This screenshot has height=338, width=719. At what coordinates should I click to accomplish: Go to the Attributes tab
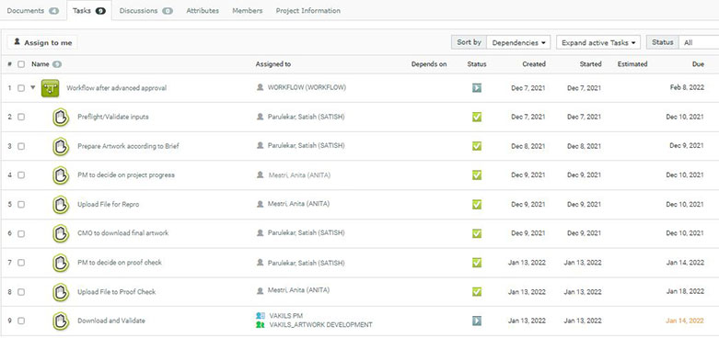[x=203, y=10]
